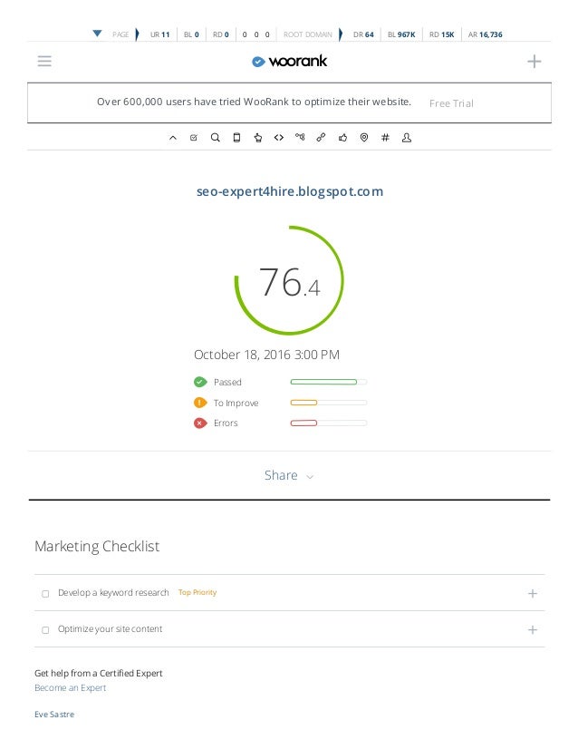Open the hamburger menu
The height and width of the screenshot is (749, 578).
[x=44, y=61]
